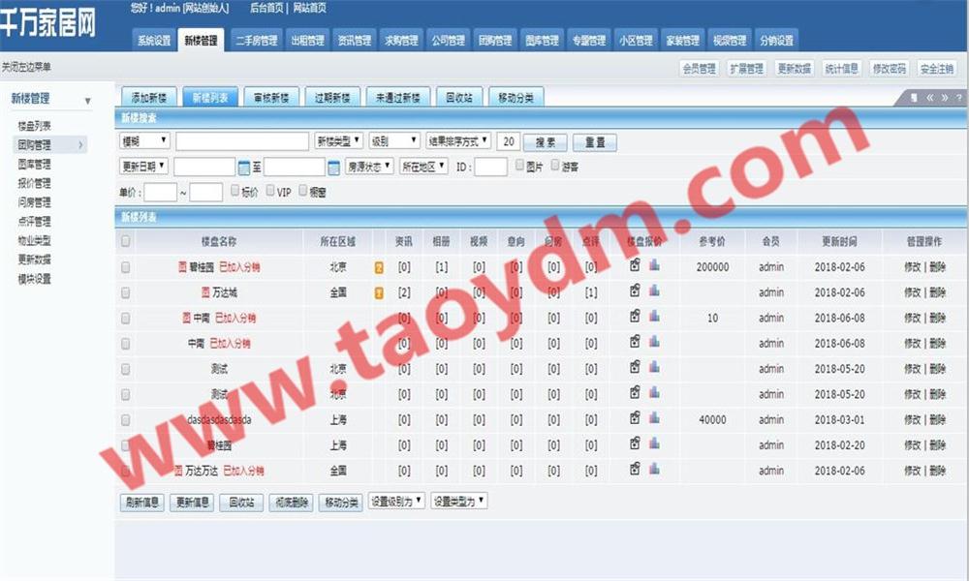Click into results-per-page field showing 20
The width and height of the screenshot is (969, 581).
508,141
